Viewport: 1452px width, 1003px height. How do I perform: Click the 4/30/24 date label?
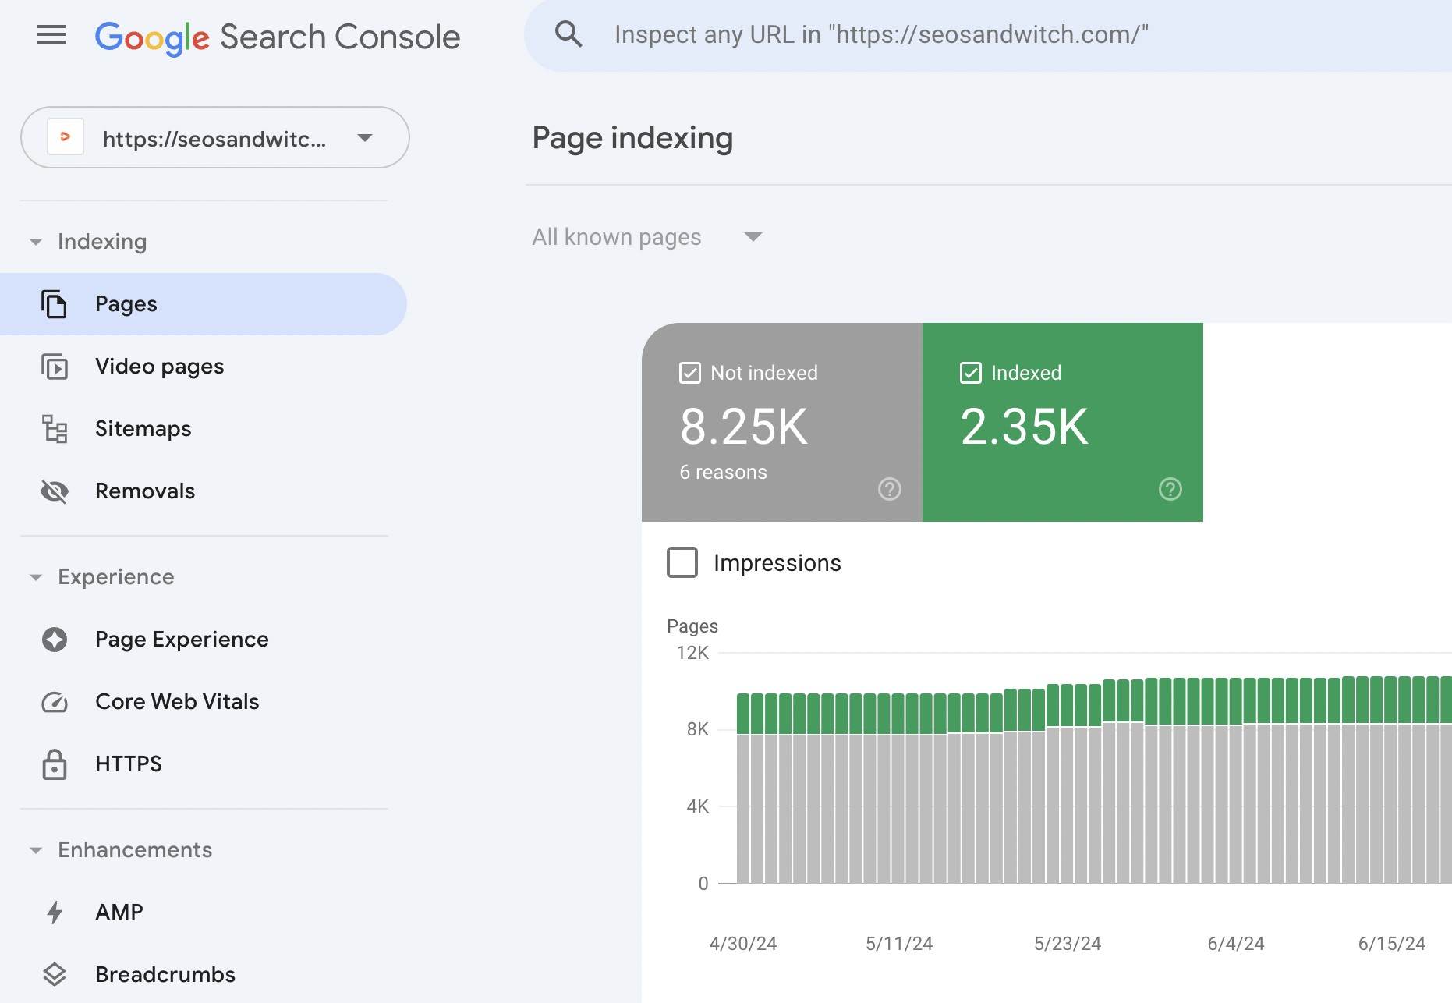tap(743, 944)
